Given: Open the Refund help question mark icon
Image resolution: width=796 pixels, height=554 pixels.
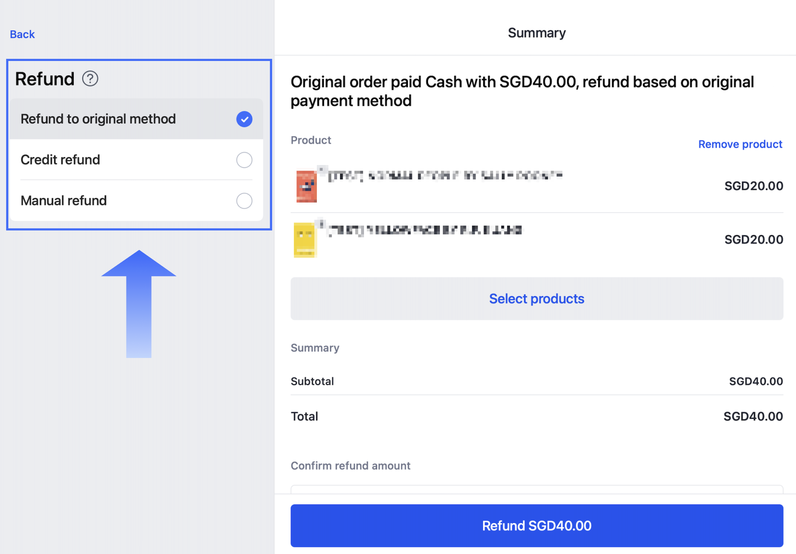Looking at the screenshot, I should (90, 79).
